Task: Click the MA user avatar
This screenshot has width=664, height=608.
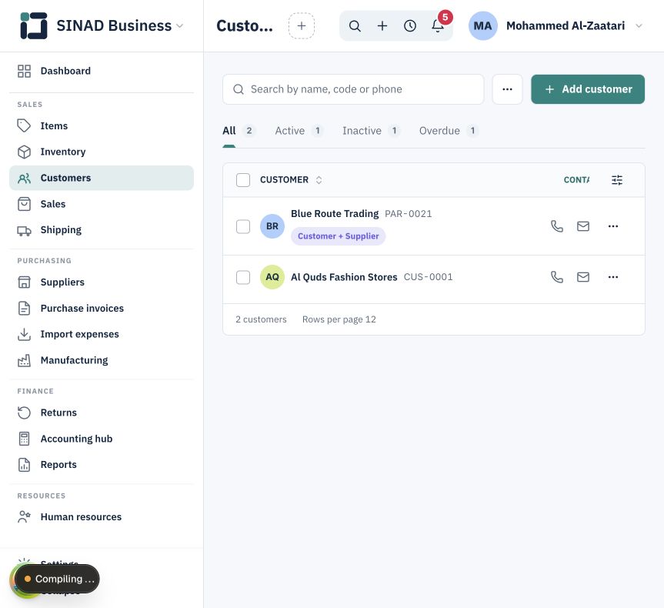Action: 482,26
